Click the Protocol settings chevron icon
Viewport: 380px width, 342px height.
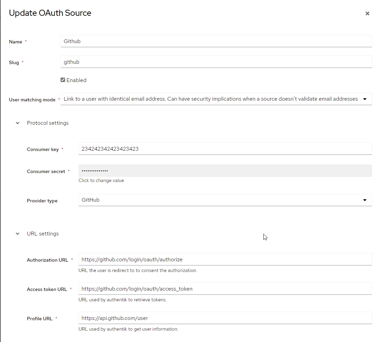pos(17,123)
